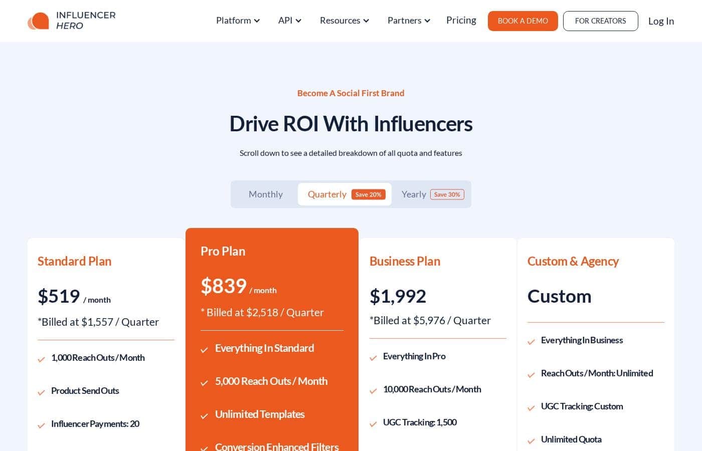The width and height of the screenshot is (702, 451).
Task: Click "Billed at $2,518 / Quarter" text
Action: coord(262,312)
